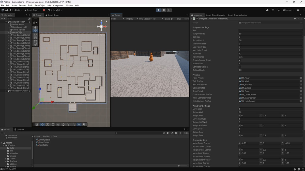Open Unity Cloud from the toolbar icon

(267, 10)
